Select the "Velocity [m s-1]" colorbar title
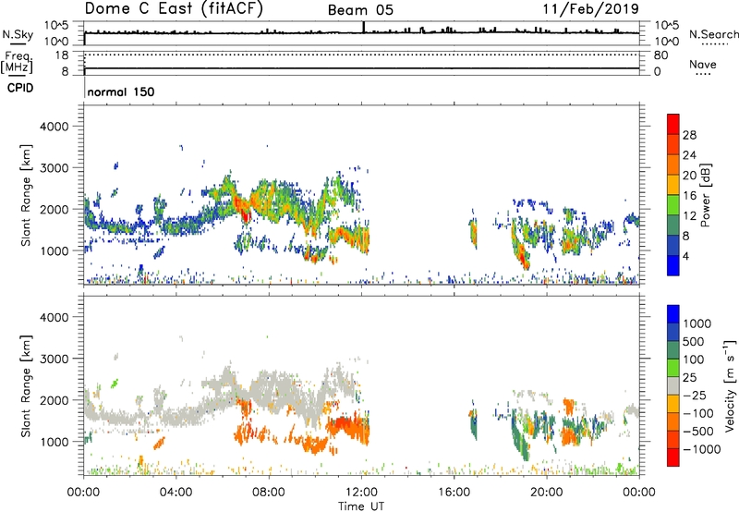This screenshot has height=512, width=739. pos(730,385)
